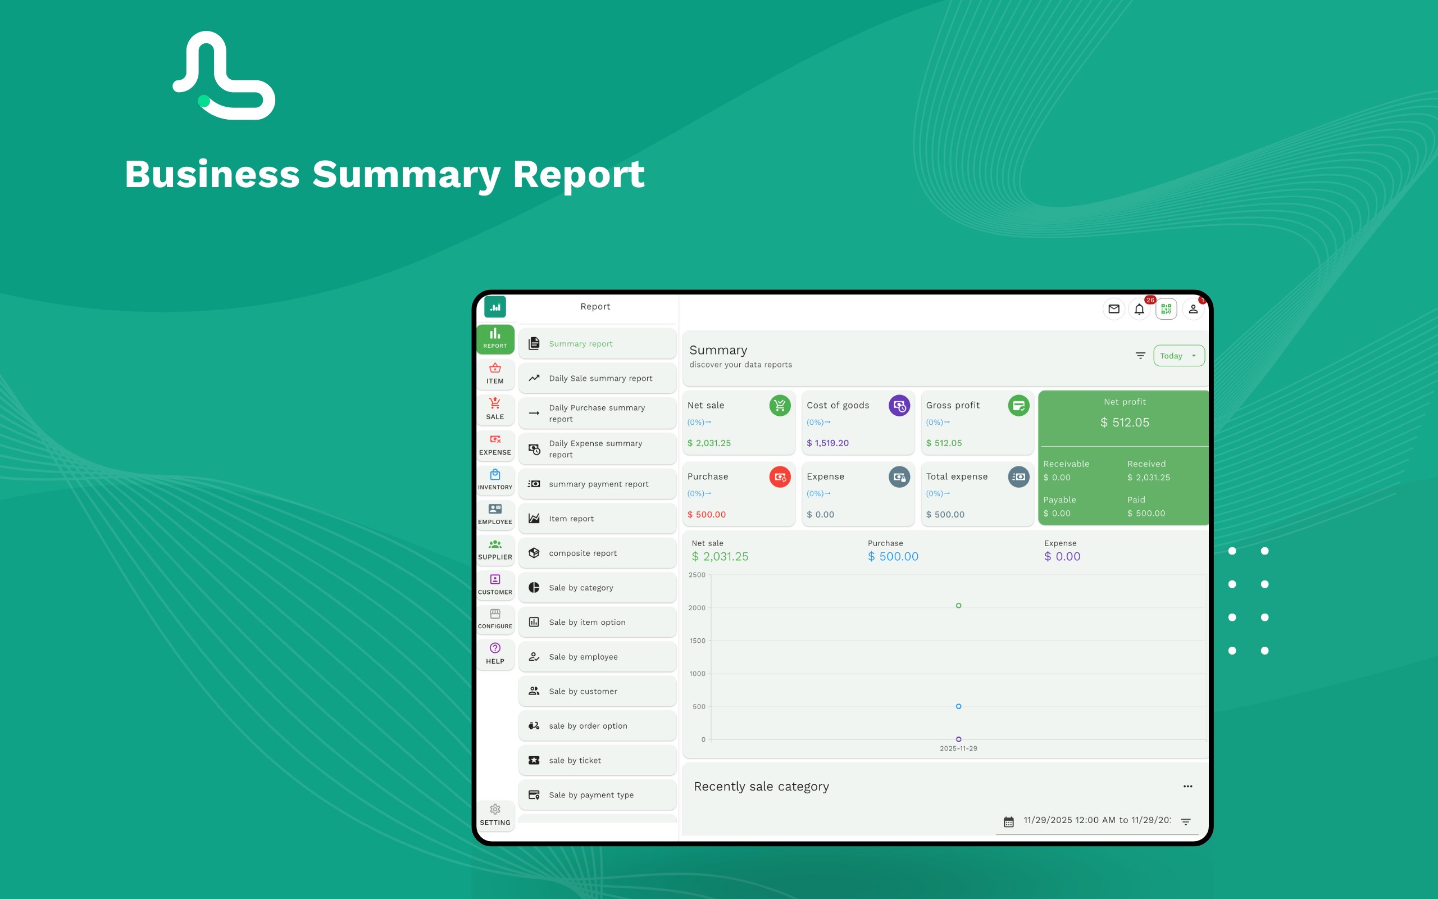Open notifications bell with 26 badge
Image resolution: width=1438 pixels, height=899 pixels.
(1139, 308)
